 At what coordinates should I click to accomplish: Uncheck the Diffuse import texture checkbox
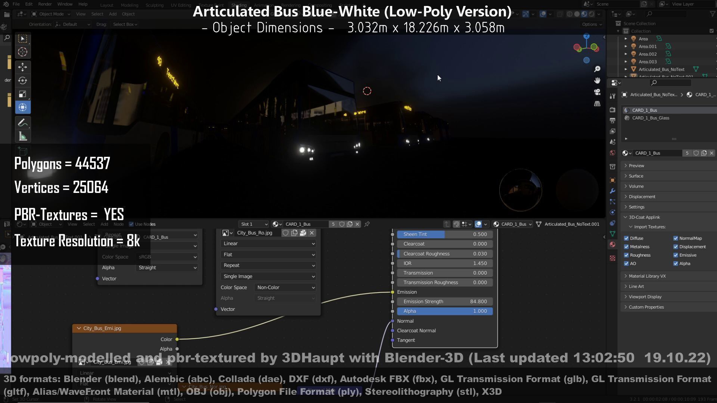[x=626, y=238]
